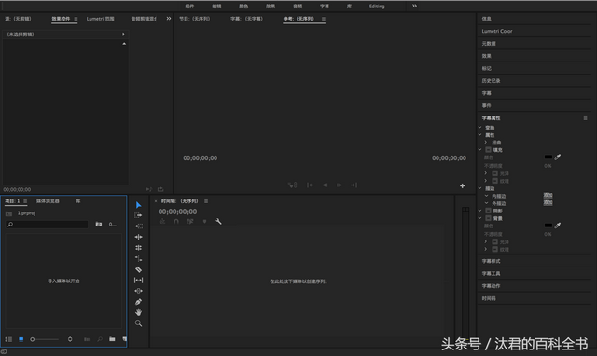Screen dimensions: 597x356
Task: Open the Lumetri 范围 tab
Action: pyautogui.click(x=100, y=19)
